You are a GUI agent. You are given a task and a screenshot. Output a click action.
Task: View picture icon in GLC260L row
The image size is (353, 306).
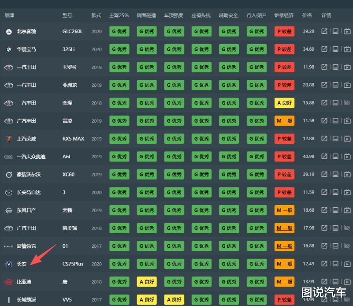pyautogui.click(x=335, y=31)
